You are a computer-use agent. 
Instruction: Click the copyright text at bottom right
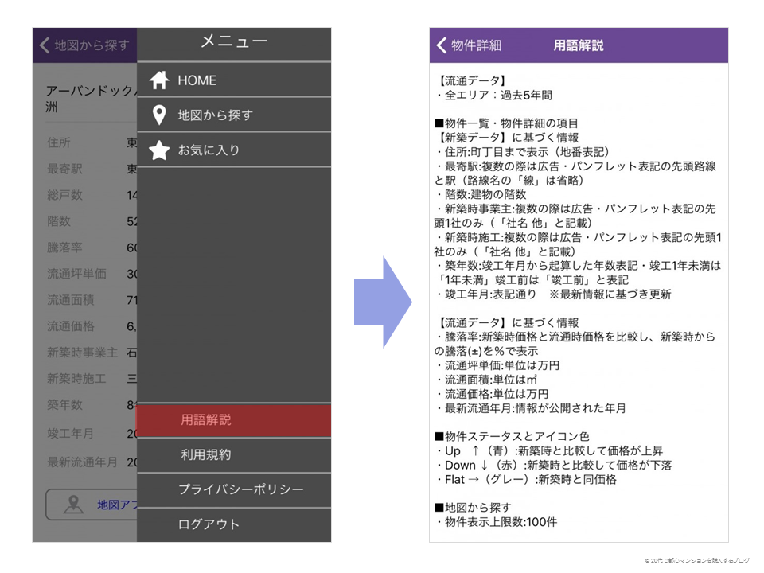pyautogui.click(x=698, y=561)
